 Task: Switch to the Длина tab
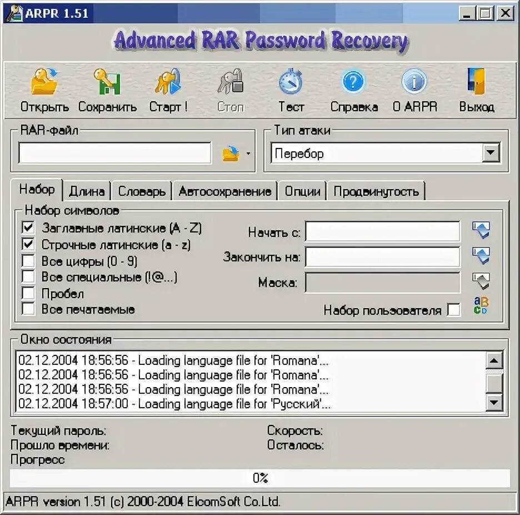click(x=87, y=191)
